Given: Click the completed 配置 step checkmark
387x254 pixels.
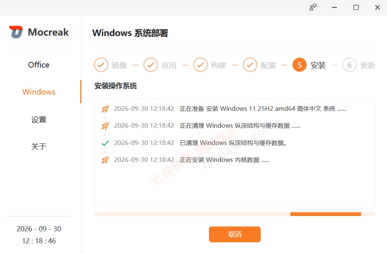Looking at the screenshot, I should [x=250, y=65].
